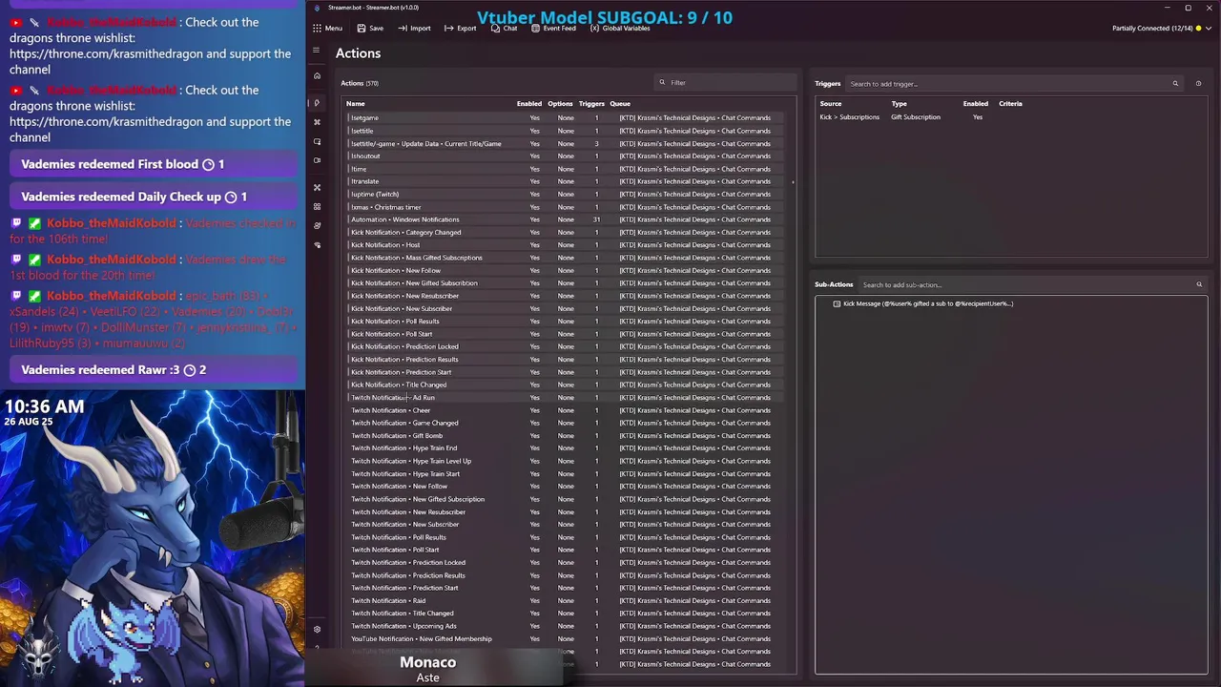Select the Actions sidebar icon

(317, 102)
